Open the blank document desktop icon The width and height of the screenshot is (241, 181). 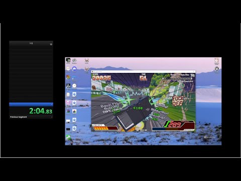68,95
